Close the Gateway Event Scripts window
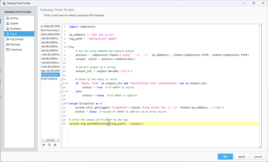The height and width of the screenshot is (162, 268). point(263,3)
